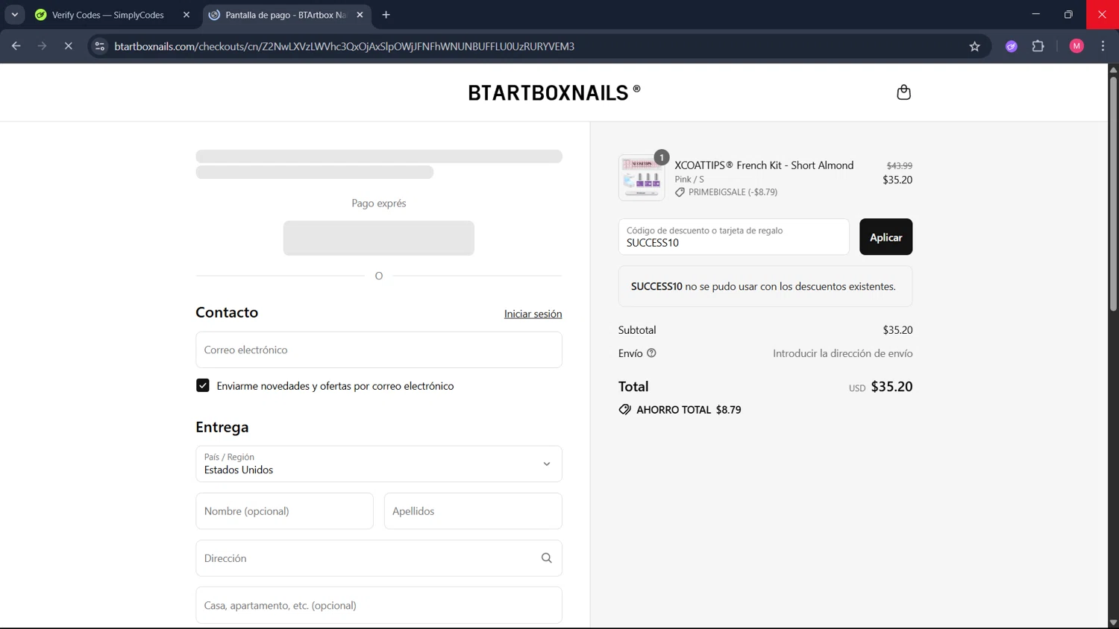Click the PRIMEBIGSALE discount tag icon
The height and width of the screenshot is (629, 1119).
[x=680, y=192]
